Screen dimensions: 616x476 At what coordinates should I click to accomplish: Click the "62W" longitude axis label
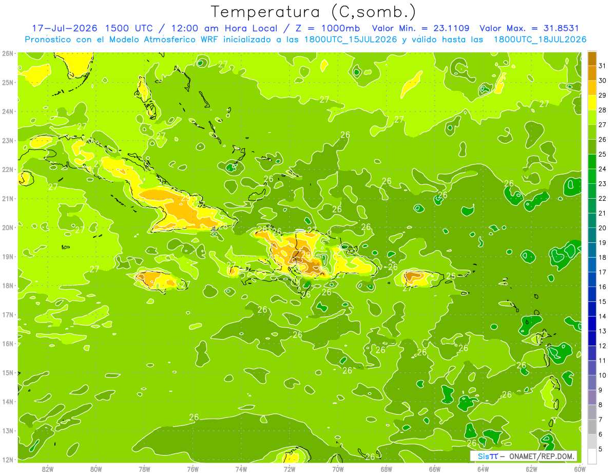coord(531,469)
